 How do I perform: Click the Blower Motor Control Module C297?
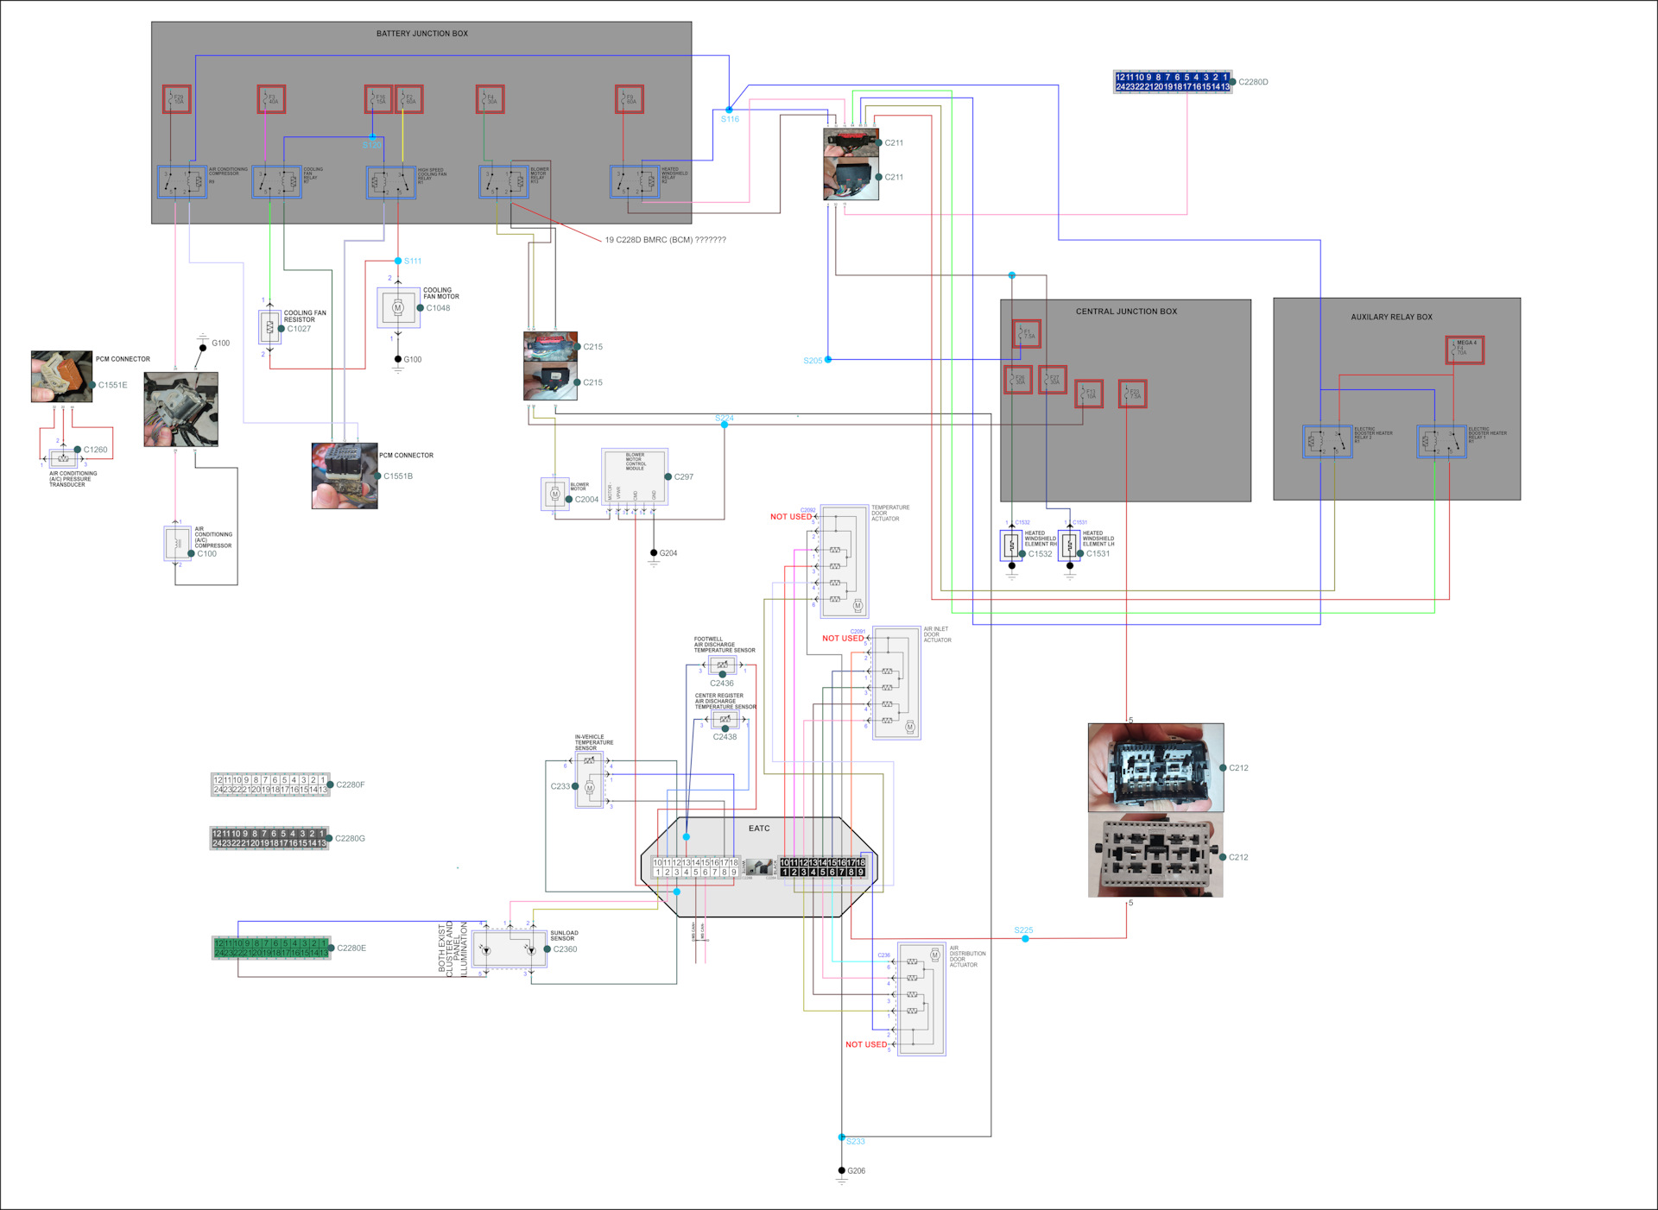pyautogui.click(x=635, y=477)
